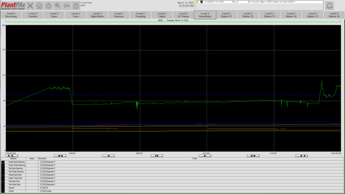Screen dimensions: 345x194
Task: Switch to Level 2 Hazmon tab
Action: [x=119, y=15]
